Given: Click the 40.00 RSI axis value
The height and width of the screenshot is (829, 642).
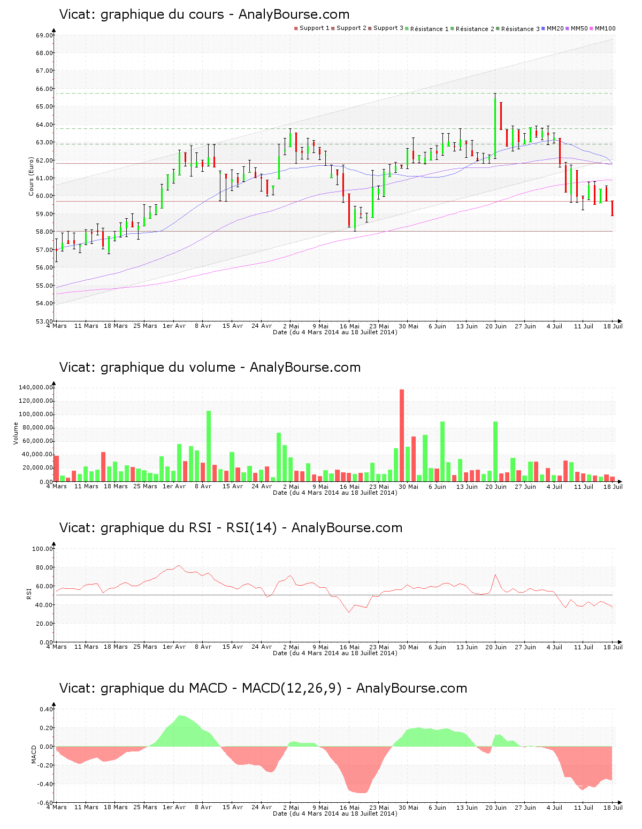Looking at the screenshot, I should point(44,605).
